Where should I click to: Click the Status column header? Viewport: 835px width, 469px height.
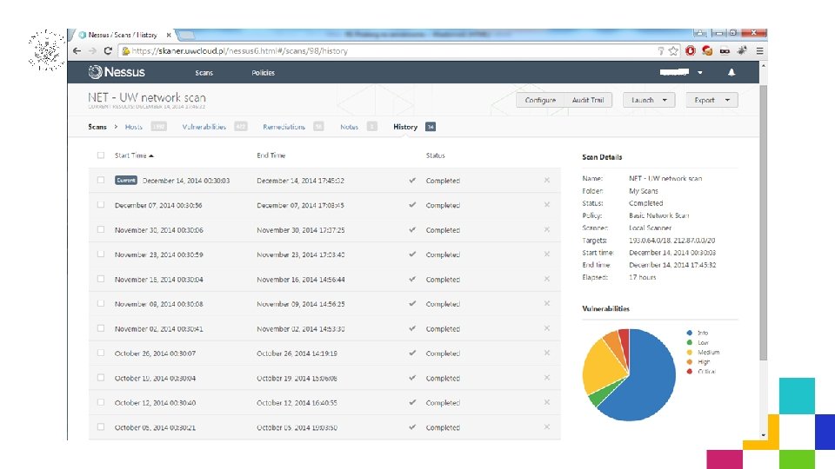point(435,155)
